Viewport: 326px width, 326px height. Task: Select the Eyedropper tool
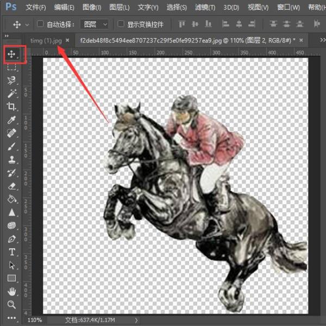pos(11,120)
